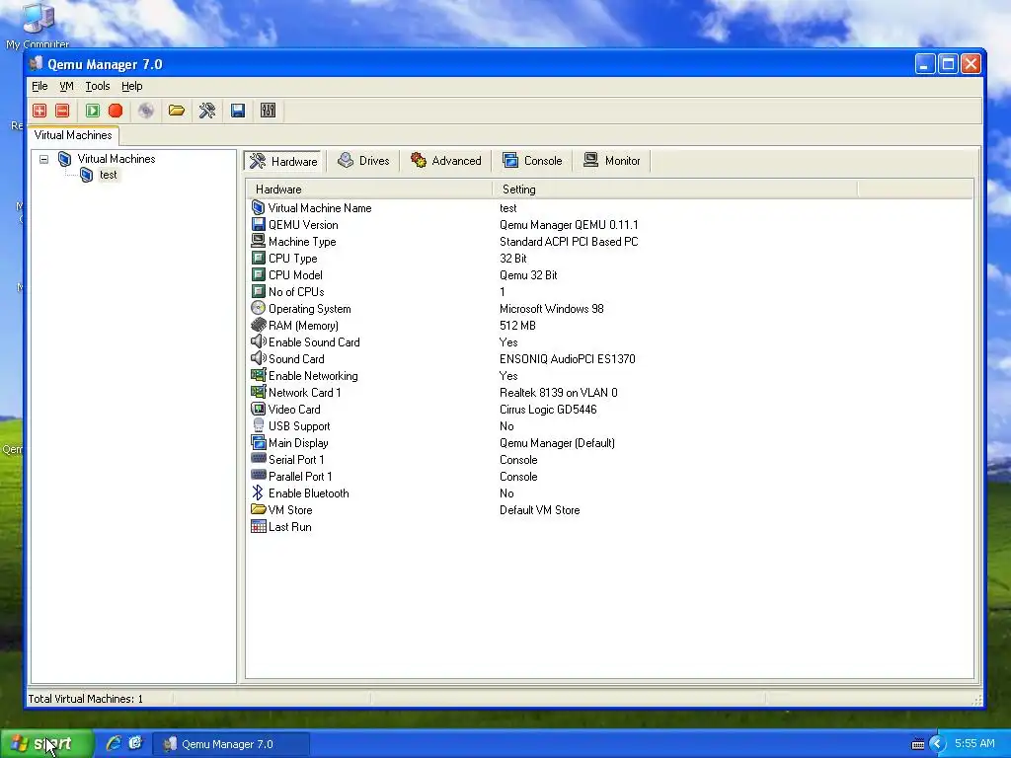Click the taskbar clock showing 5:55 AM
This screenshot has height=758, width=1011.
(974, 743)
